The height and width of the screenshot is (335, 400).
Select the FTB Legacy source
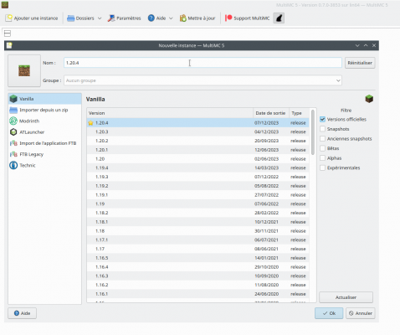pyautogui.click(x=44, y=154)
